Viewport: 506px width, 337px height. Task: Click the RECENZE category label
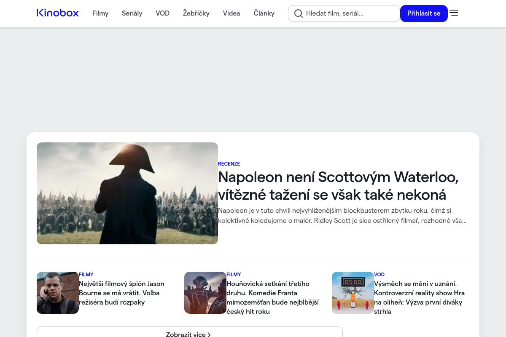(229, 164)
